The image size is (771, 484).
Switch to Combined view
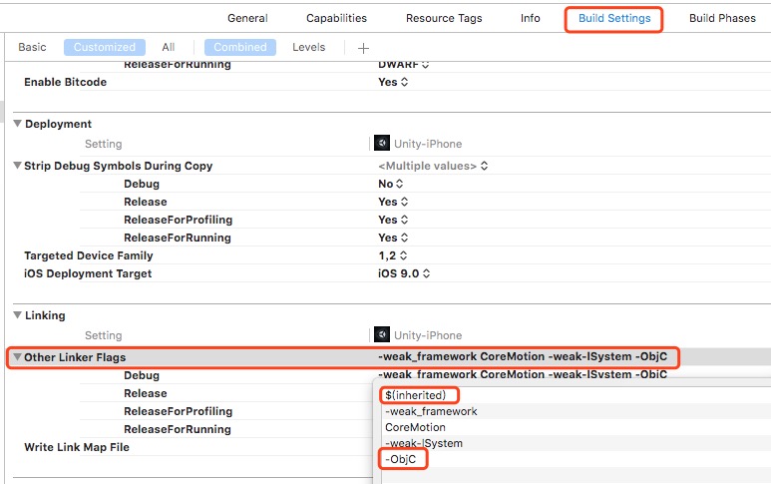[240, 47]
